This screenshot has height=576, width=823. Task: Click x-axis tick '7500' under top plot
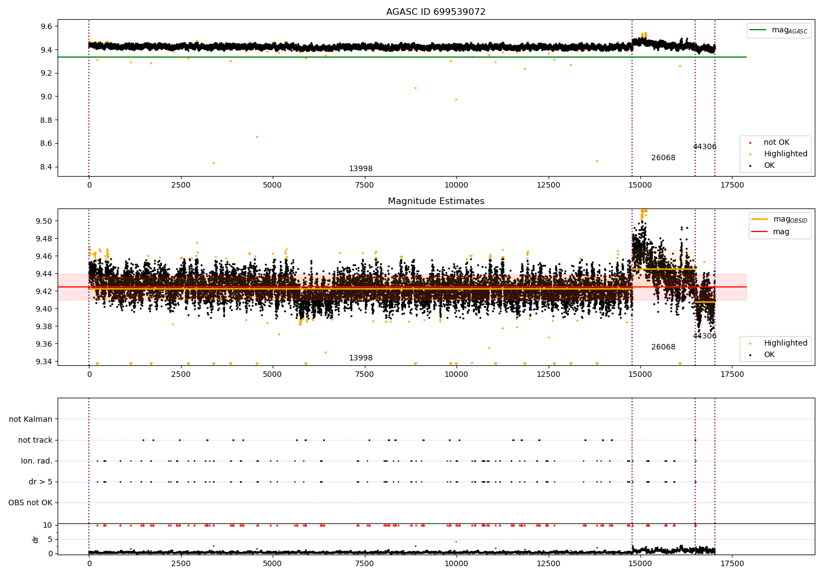(364, 185)
